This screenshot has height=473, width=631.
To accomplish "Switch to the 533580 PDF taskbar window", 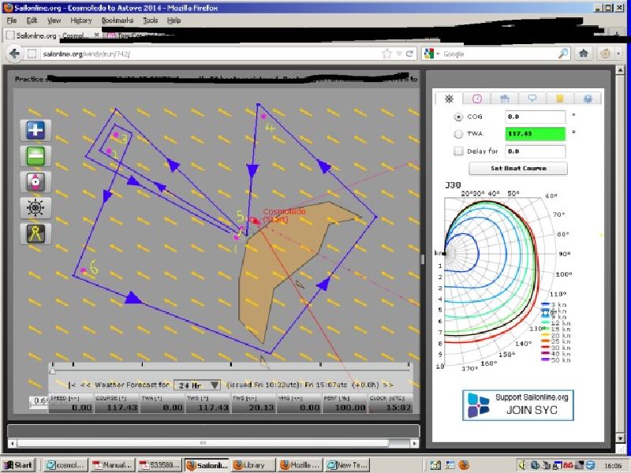I will [x=159, y=465].
